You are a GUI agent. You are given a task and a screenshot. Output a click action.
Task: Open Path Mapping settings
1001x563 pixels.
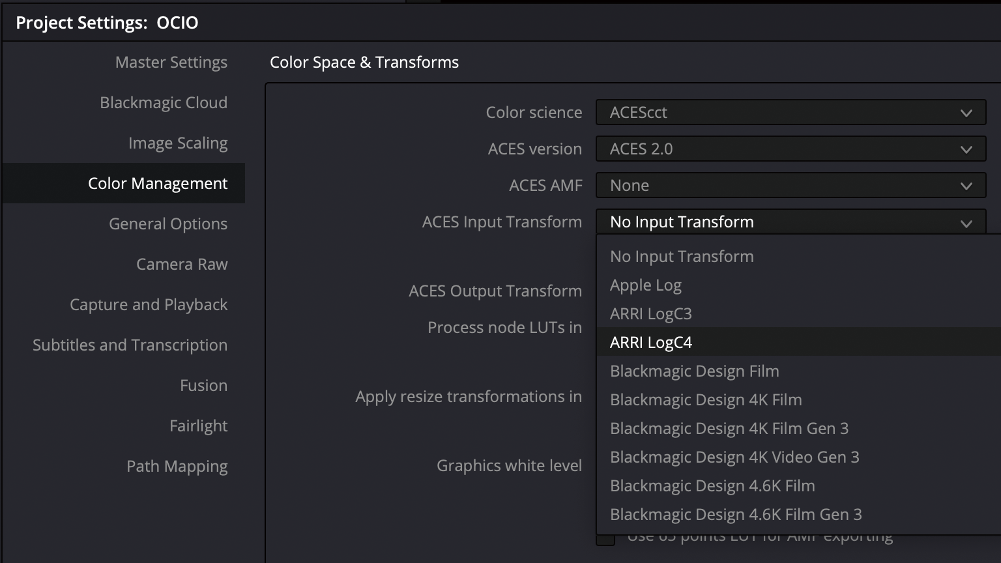pos(177,466)
